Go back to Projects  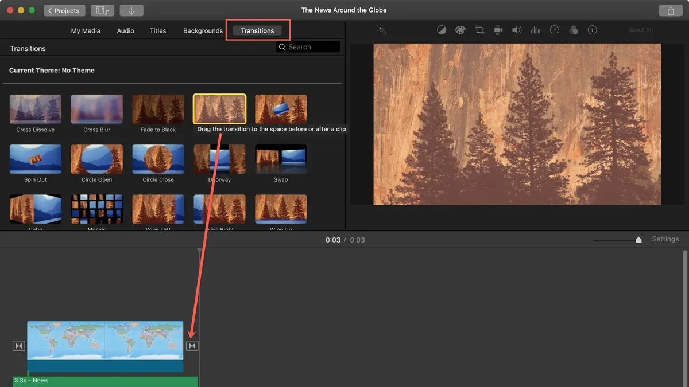coord(64,10)
